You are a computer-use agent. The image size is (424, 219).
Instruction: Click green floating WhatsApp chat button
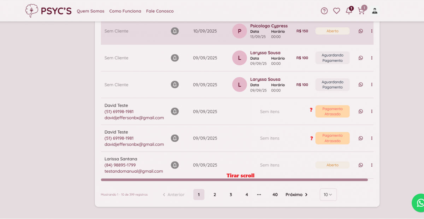click(x=419, y=203)
